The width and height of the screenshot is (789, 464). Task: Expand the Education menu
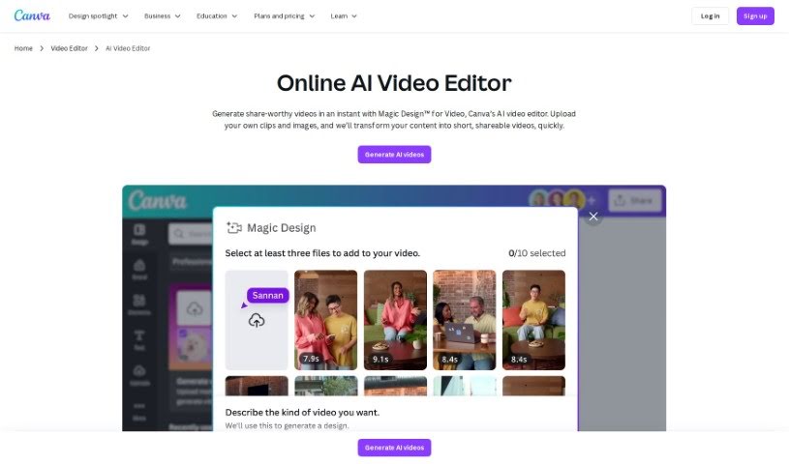click(x=217, y=16)
